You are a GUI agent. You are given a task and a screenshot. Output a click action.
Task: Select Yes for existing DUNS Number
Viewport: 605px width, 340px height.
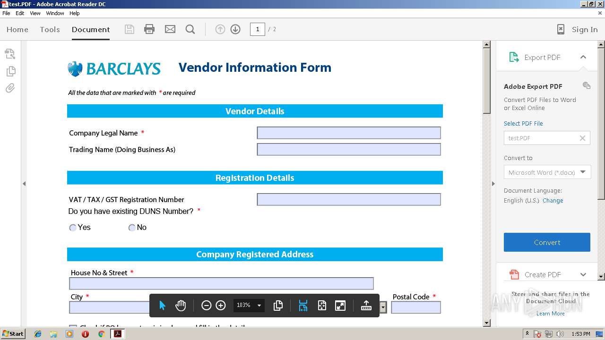pyautogui.click(x=73, y=228)
